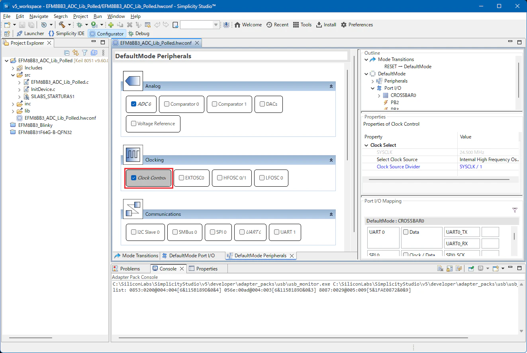
Task: Switch to Simplicity IDE perspective
Action: tap(67, 34)
